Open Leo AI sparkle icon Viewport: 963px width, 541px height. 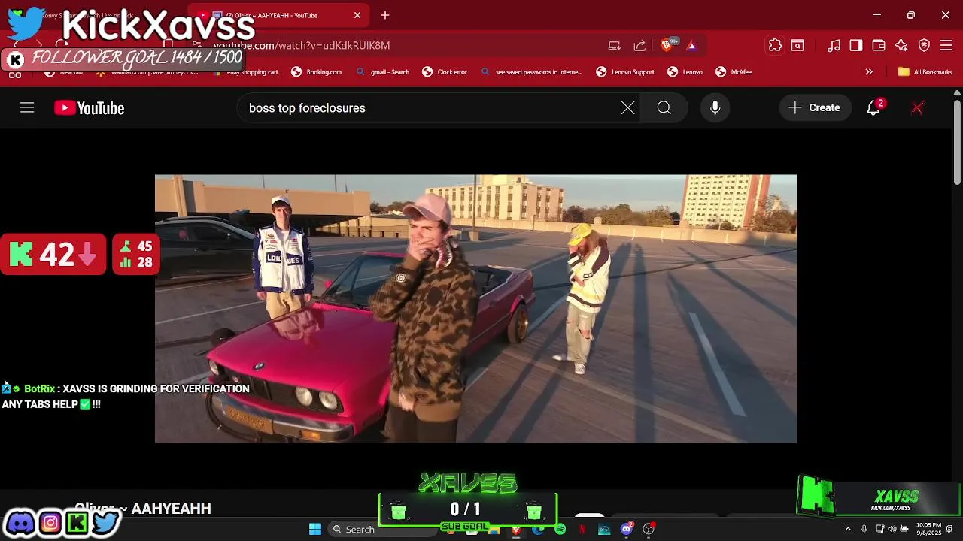click(x=901, y=45)
